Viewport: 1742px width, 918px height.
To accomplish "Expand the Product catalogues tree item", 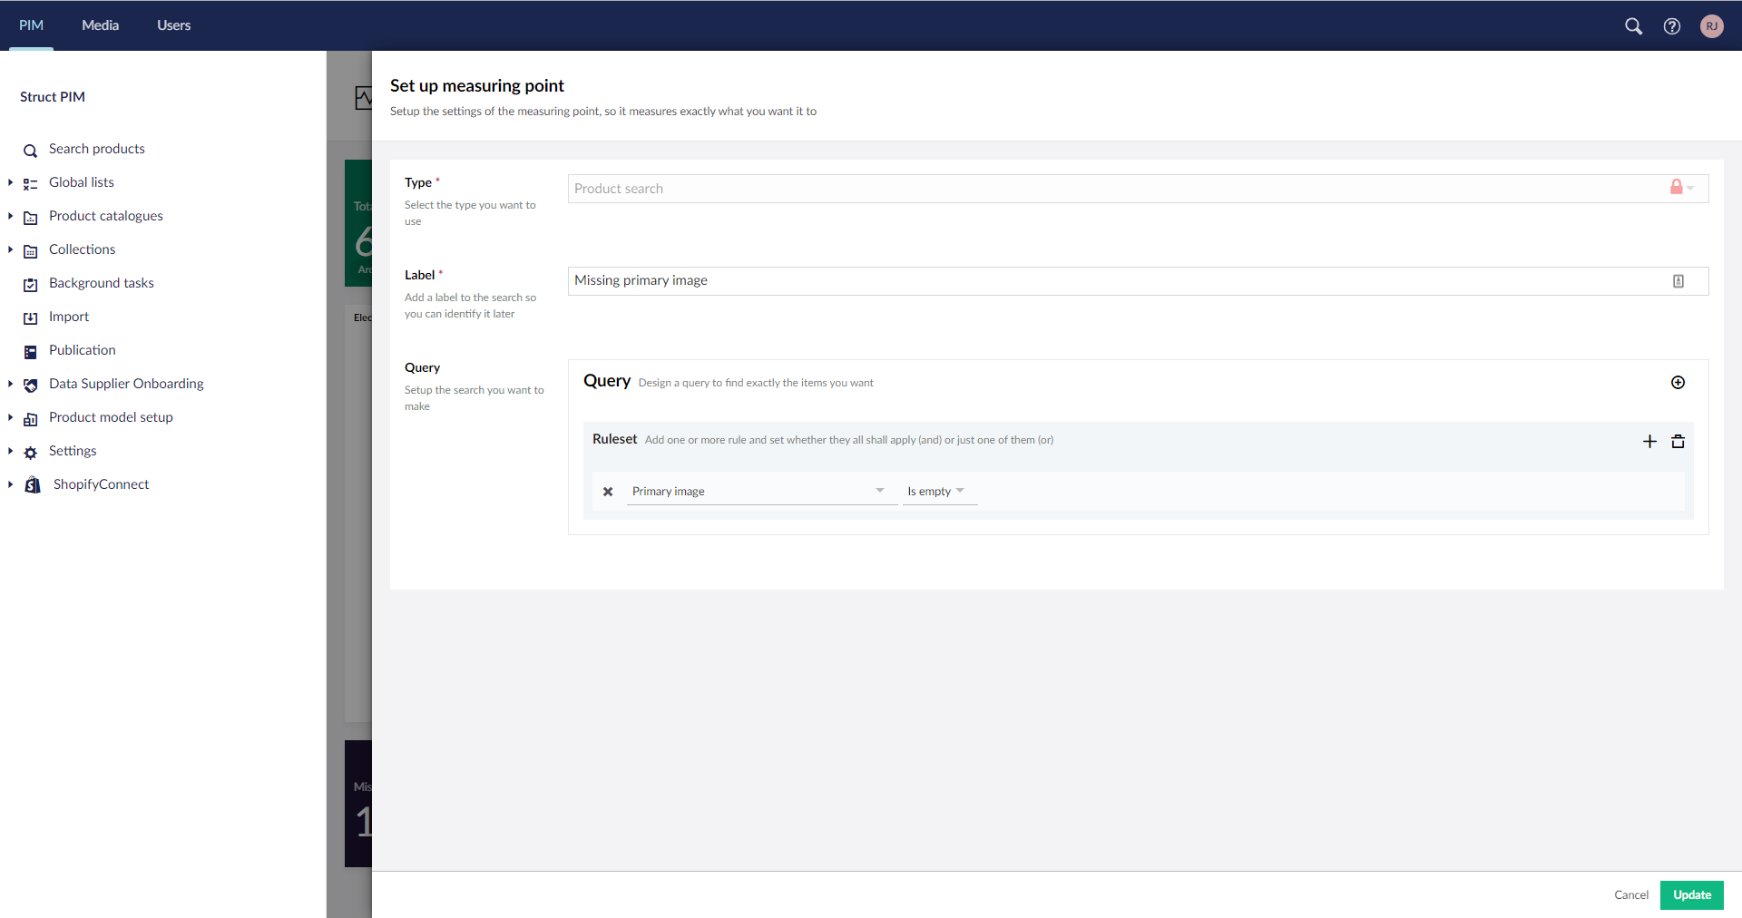I will tap(10, 216).
